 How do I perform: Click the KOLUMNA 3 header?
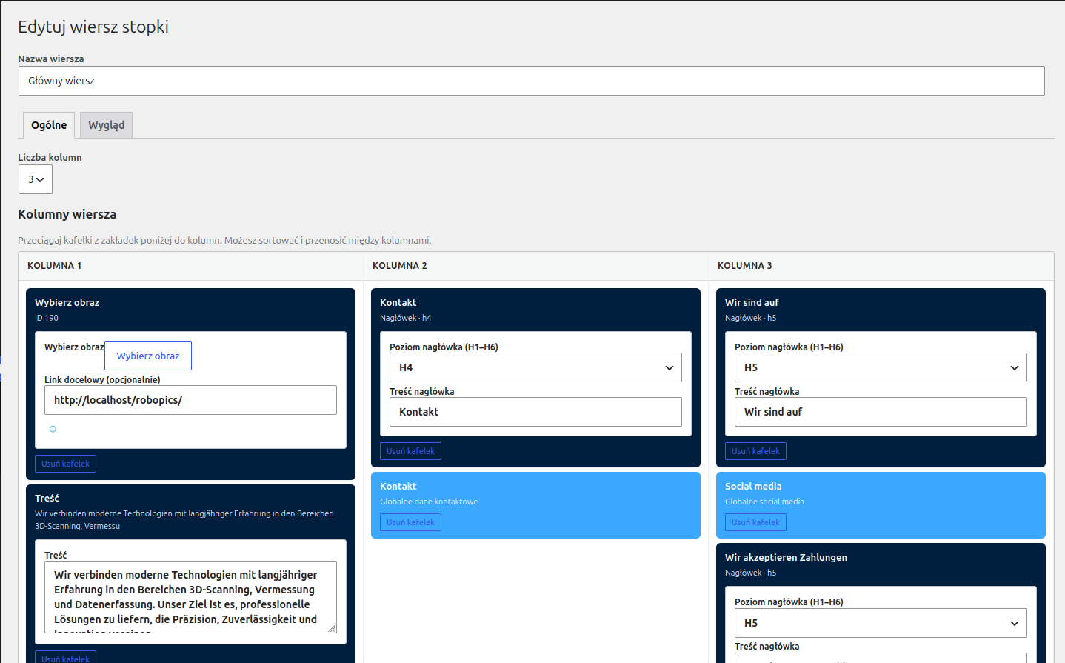click(x=745, y=265)
